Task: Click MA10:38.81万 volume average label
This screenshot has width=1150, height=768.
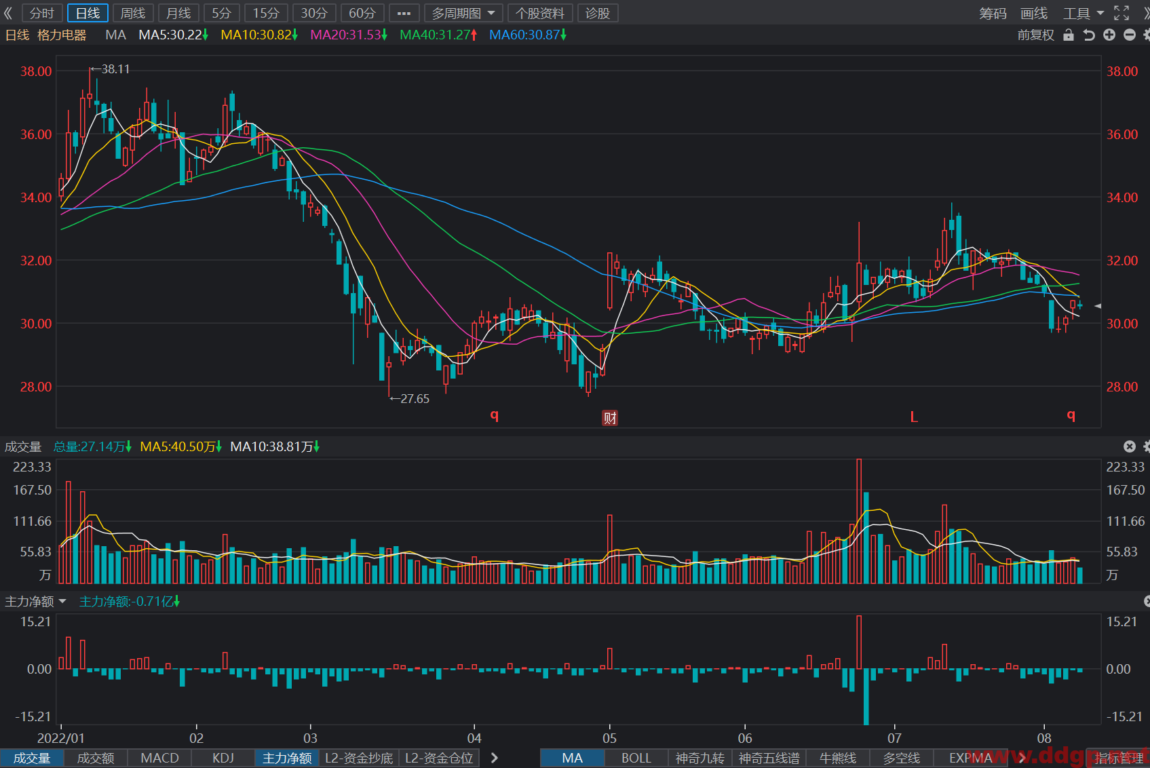Action: (x=275, y=446)
